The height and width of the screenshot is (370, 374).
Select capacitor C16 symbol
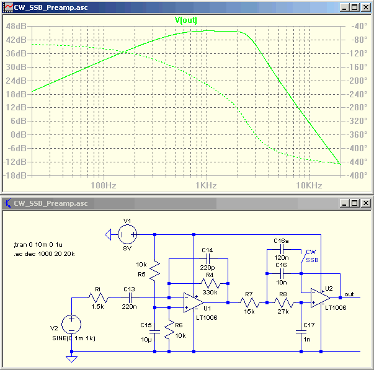tap(282, 274)
